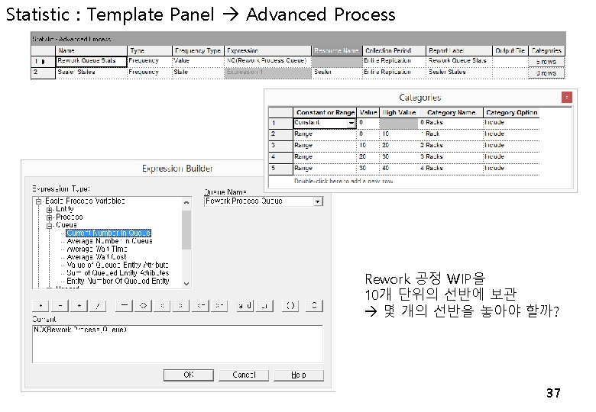Viewport: 596px width, 412px height.
Task: Click the Name column header in Statistic table
Action: (91, 50)
